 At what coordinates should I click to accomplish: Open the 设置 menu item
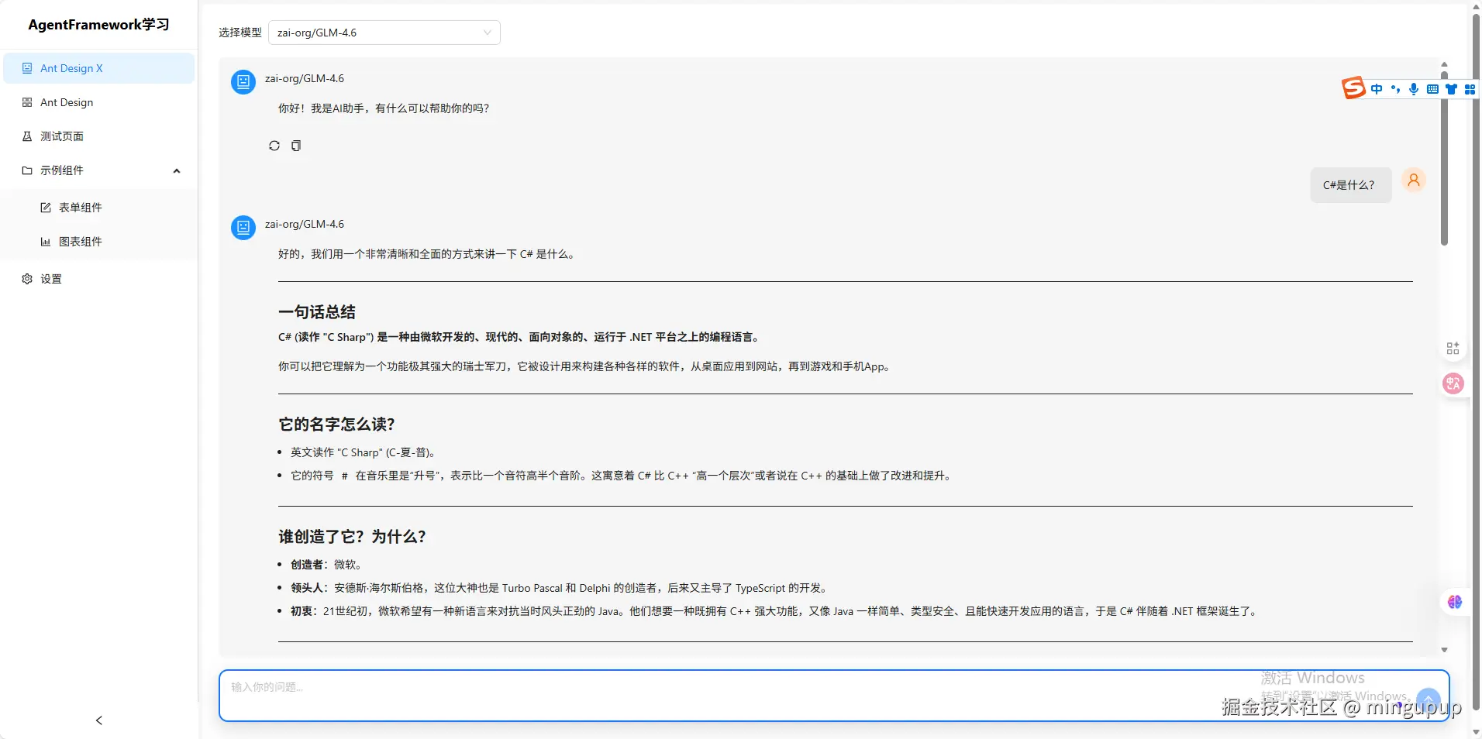pyautogui.click(x=99, y=279)
